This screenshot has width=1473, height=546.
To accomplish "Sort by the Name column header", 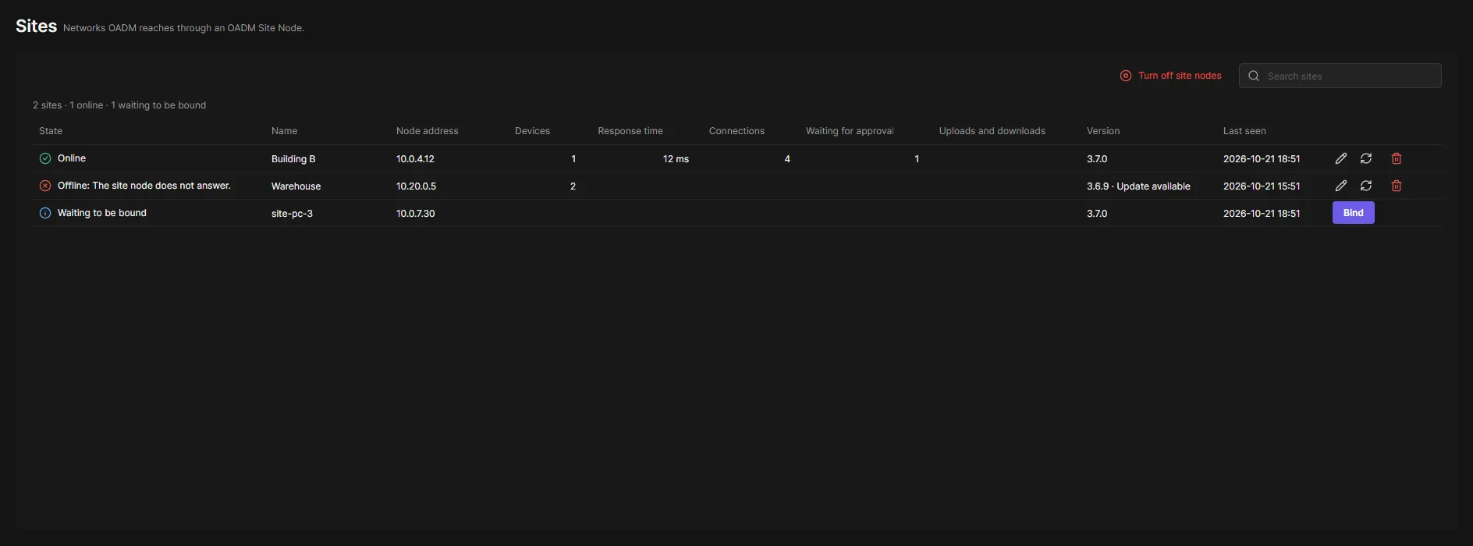I will [x=285, y=131].
